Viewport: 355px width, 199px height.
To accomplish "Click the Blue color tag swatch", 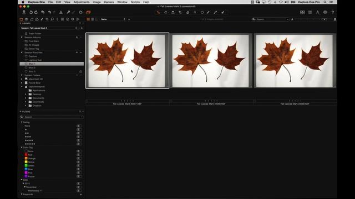I will point(26,169).
